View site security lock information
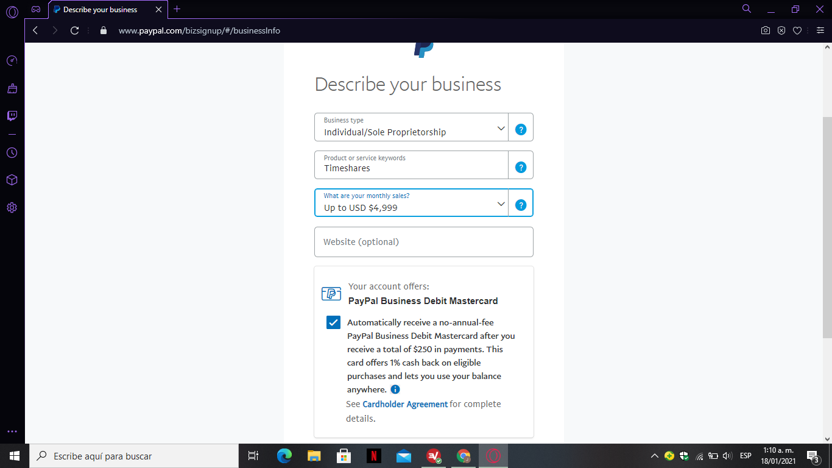The width and height of the screenshot is (832, 468). click(x=103, y=30)
